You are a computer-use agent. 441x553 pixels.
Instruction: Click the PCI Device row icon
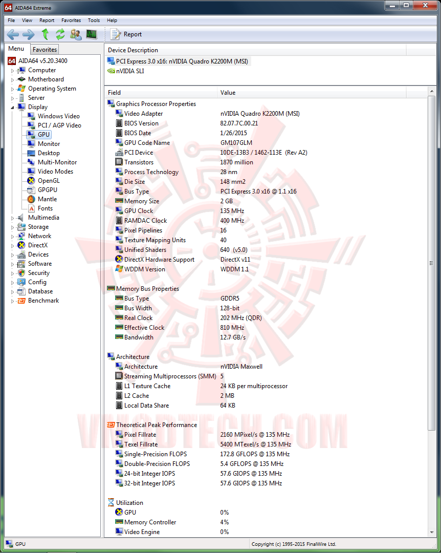pyautogui.click(x=119, y=153)
